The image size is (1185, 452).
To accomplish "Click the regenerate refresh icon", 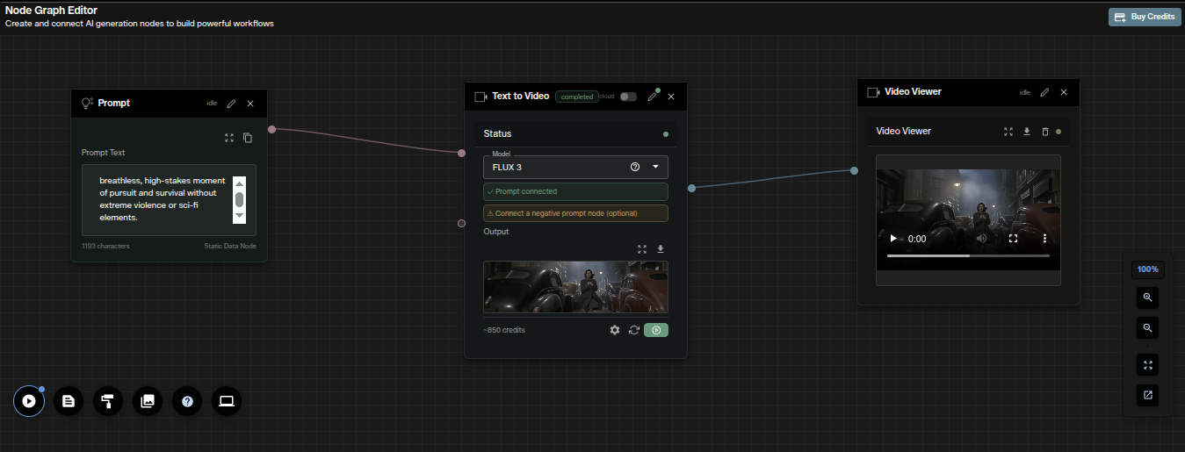I will point(633,330).
